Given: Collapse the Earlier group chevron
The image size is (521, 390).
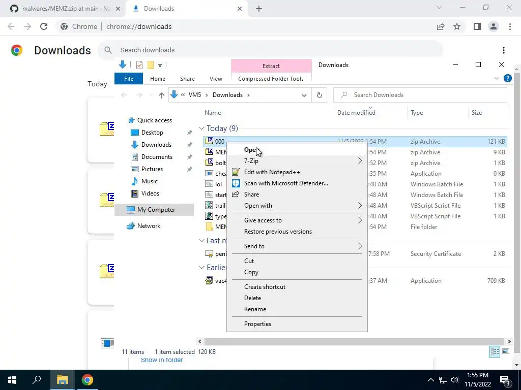Looking at the screenshot, I should click(x=201, y=267).
